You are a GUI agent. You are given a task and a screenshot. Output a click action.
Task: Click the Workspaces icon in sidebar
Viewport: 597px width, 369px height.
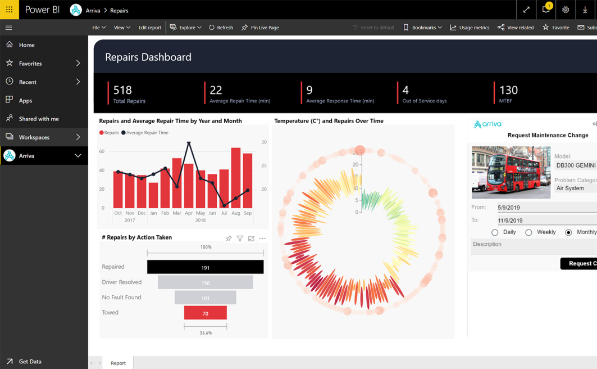(10, 137)
